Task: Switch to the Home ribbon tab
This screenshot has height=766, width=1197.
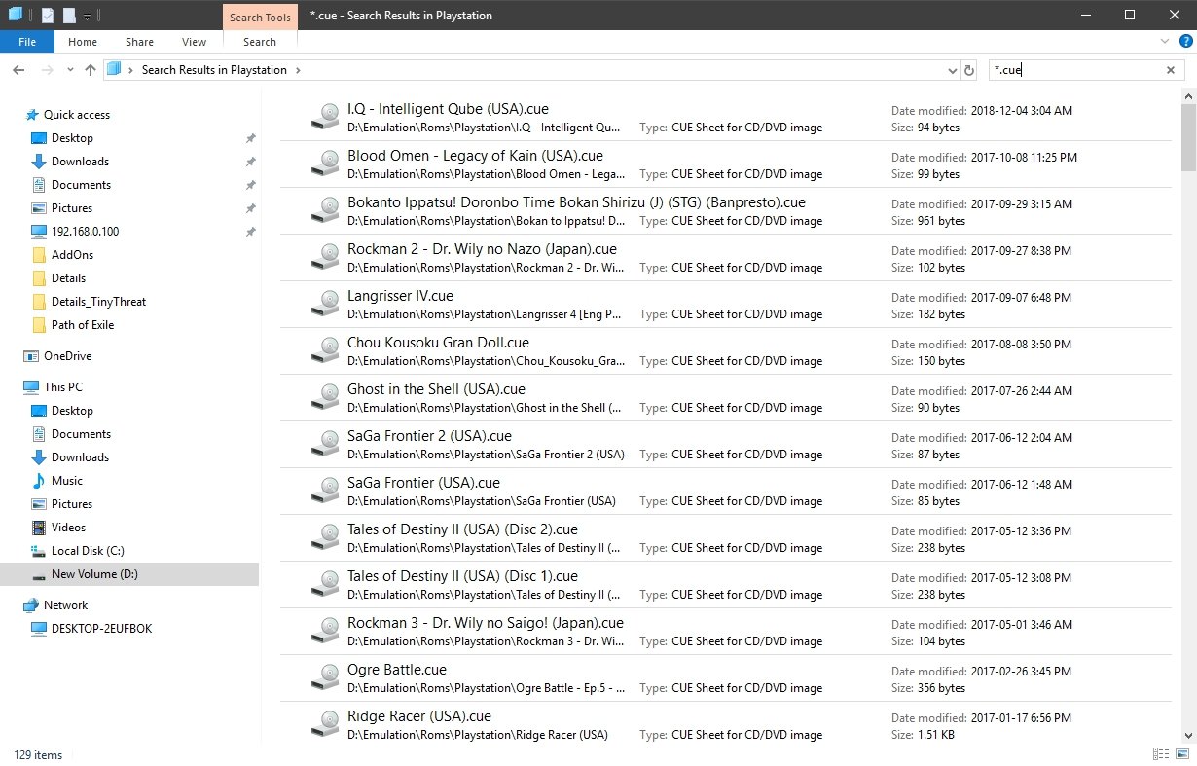Action: click(83, 42)
